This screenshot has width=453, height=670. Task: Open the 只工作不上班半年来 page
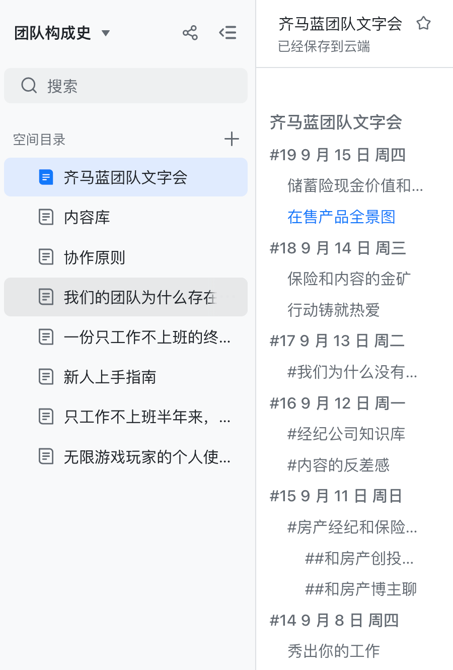point(146,417)
